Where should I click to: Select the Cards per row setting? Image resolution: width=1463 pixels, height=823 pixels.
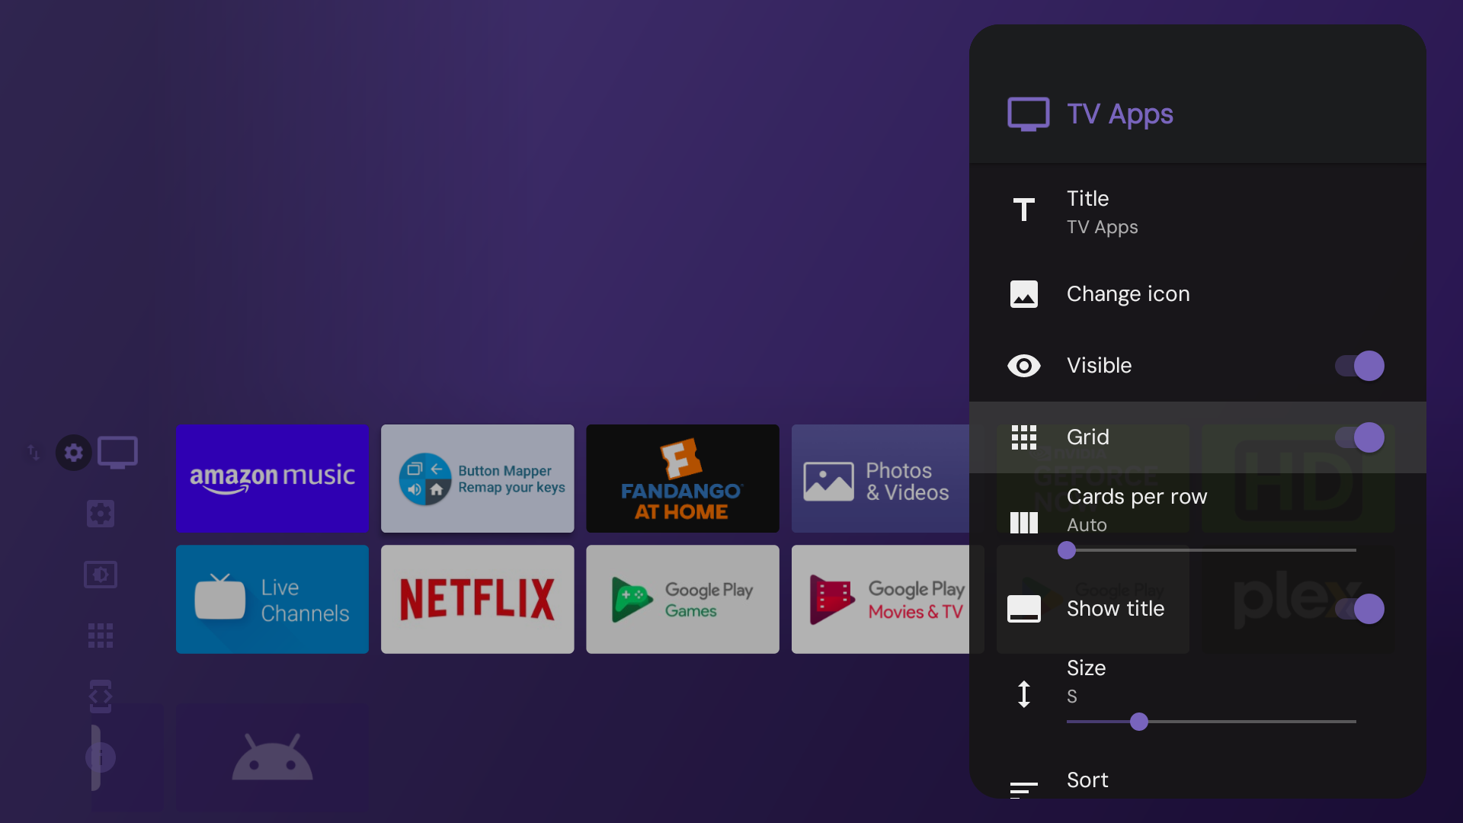pos(1198,523)
